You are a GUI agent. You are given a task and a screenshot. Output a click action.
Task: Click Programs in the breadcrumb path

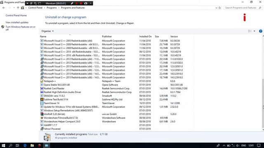point(52,8)
